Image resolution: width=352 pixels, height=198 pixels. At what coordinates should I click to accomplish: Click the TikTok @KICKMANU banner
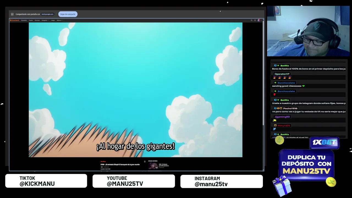tap(46, 181)
